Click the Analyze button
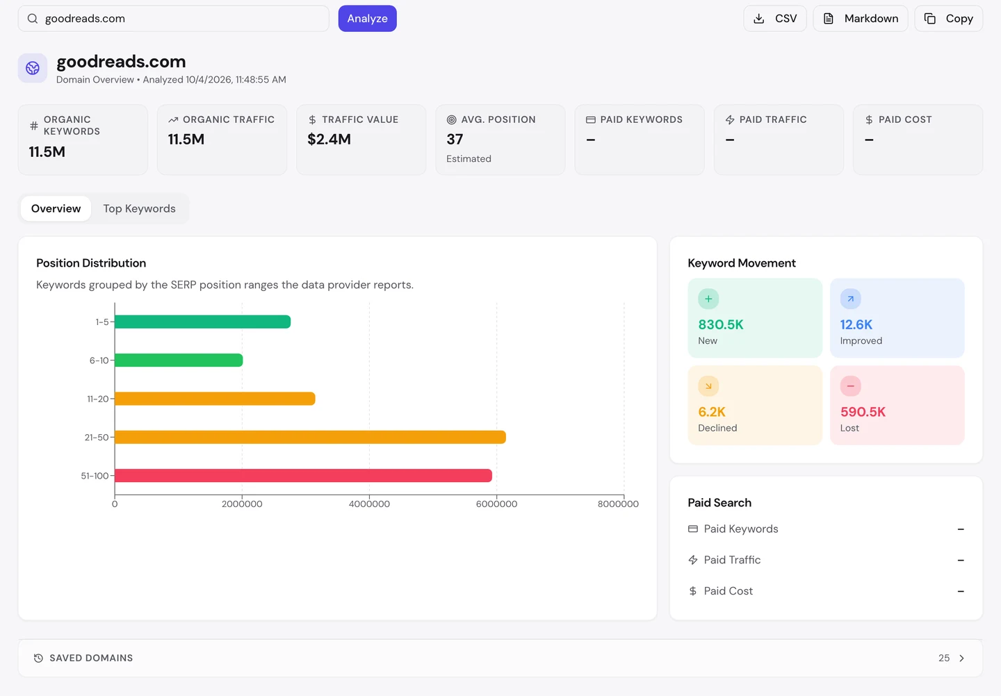The height and width of the screenshot is (696, 1001). pyautogui.click(x=368, y=19)
